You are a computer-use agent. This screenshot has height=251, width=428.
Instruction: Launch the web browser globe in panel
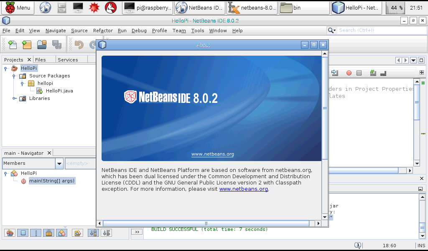[x=45, y=8]
